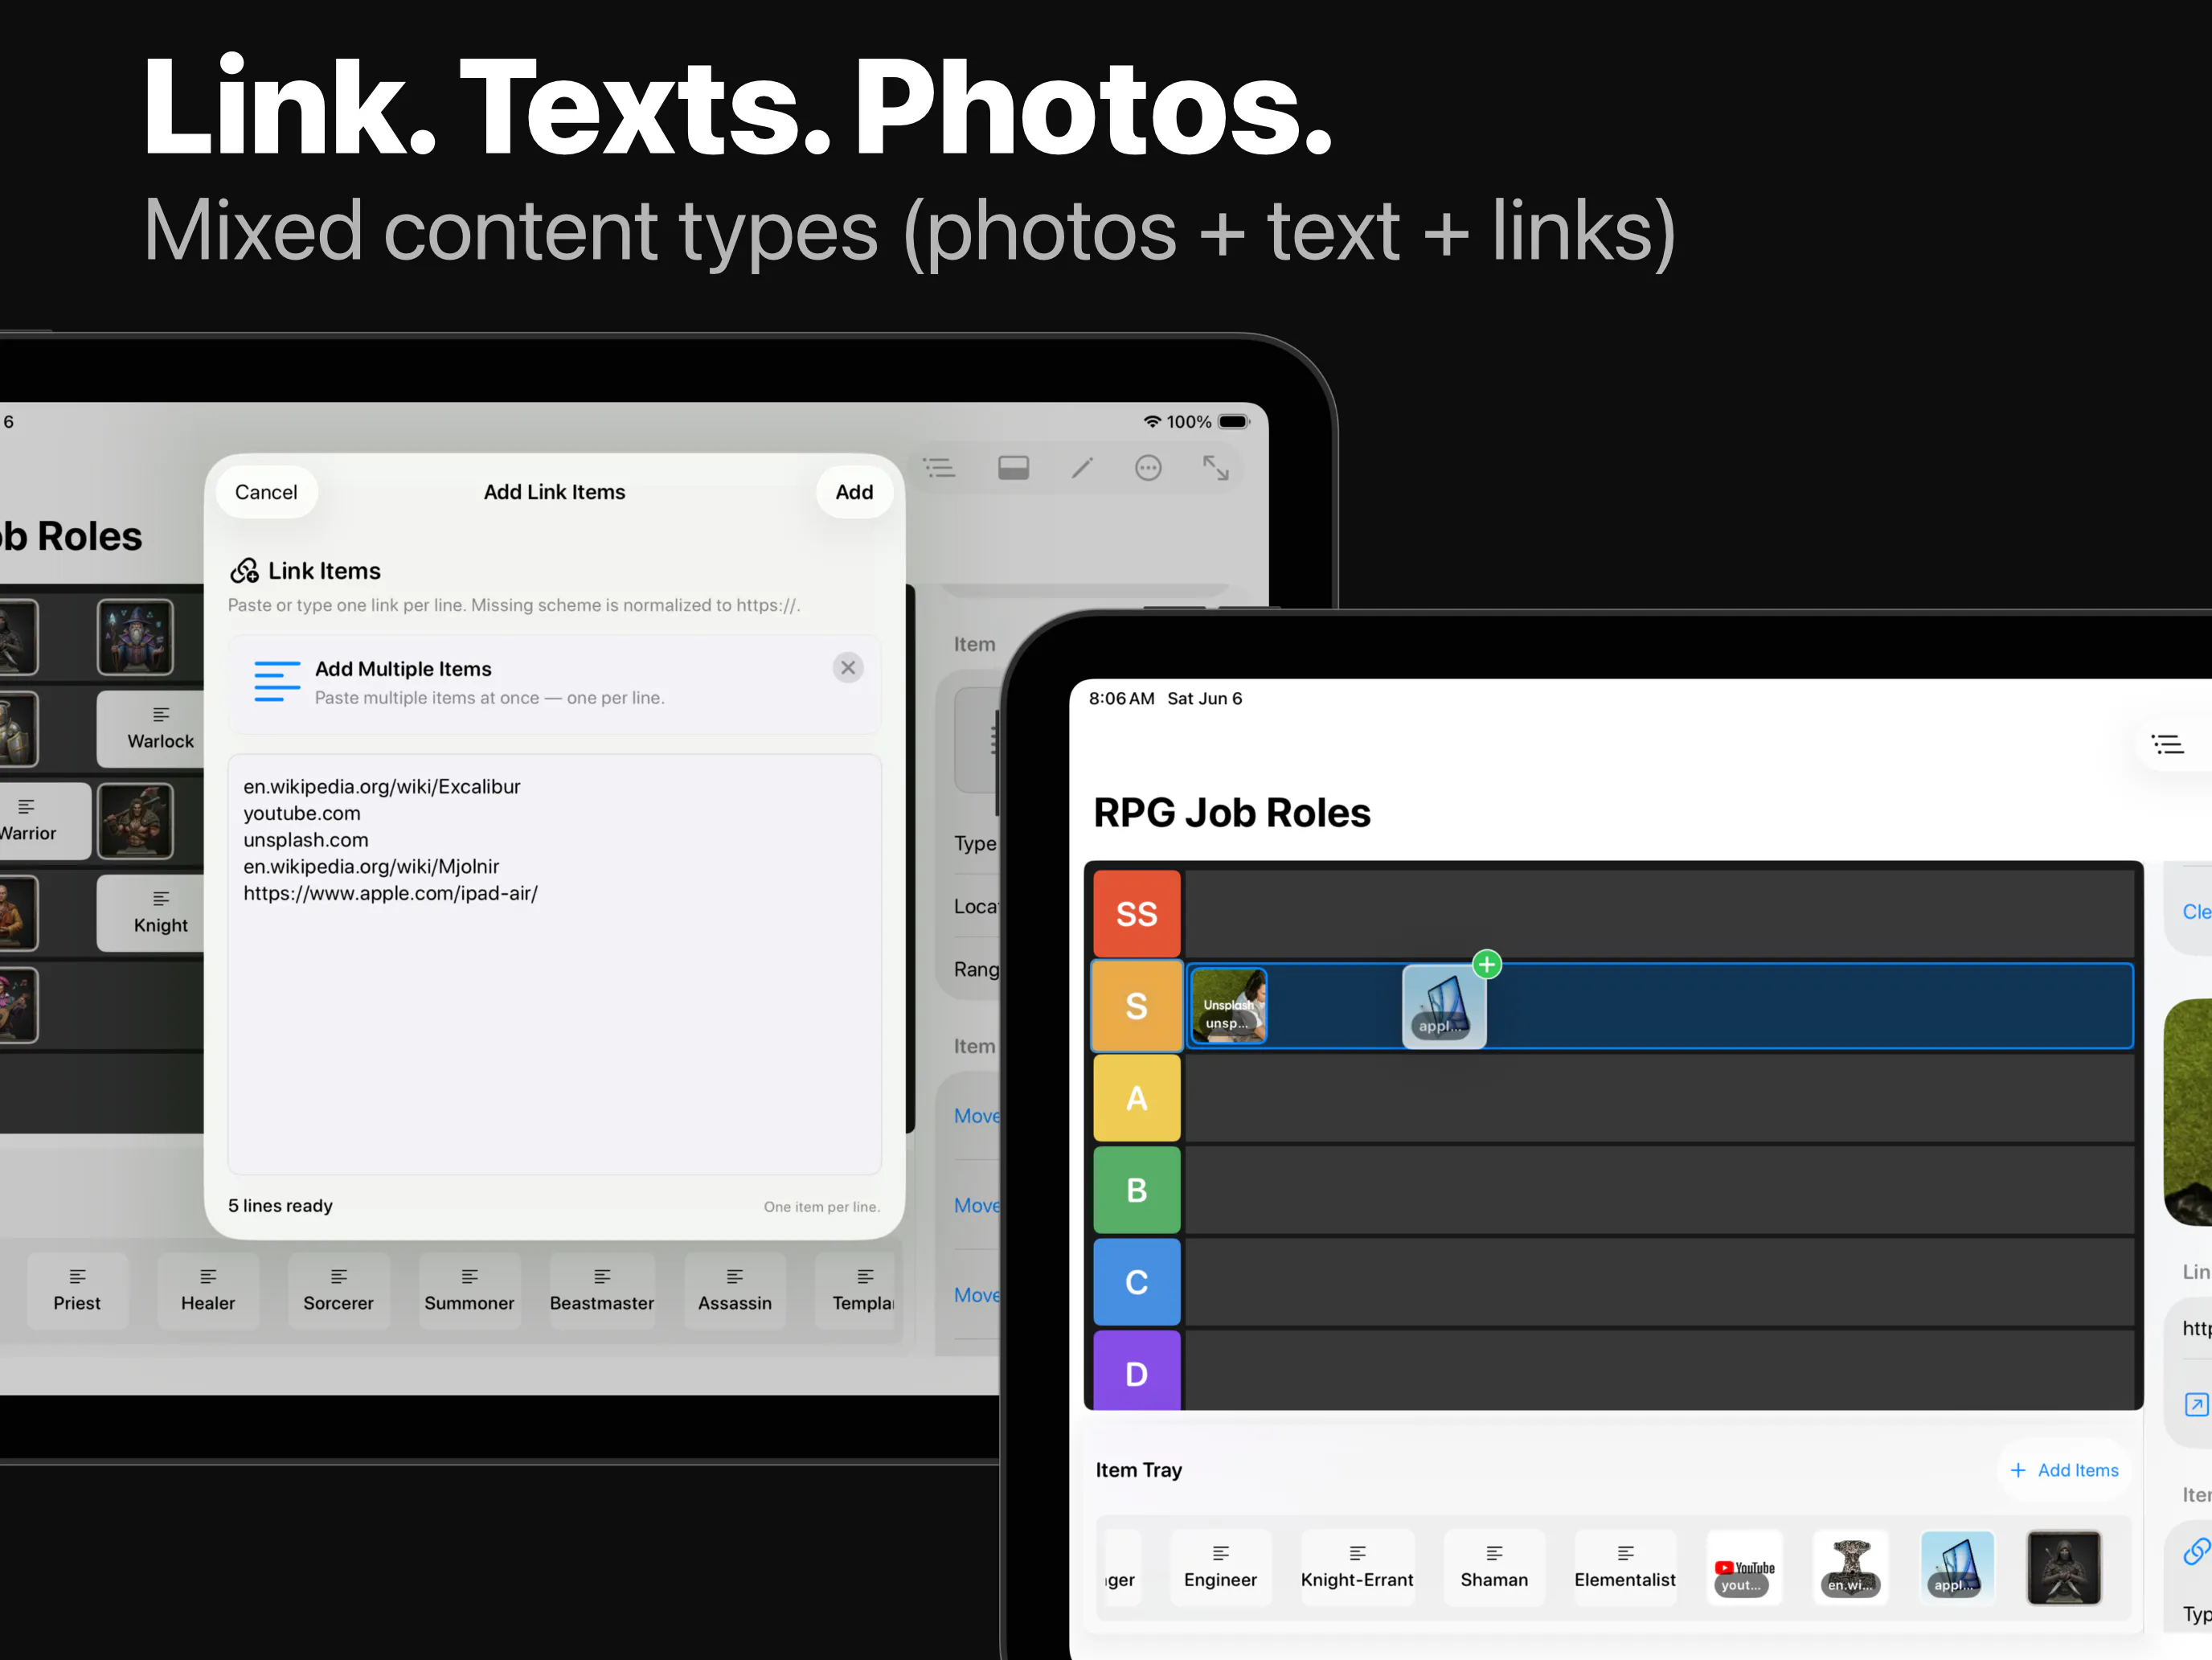Pick the Assassin item in tray
The height and width of the screenshot is (1660, 2212).
(x=735, y=1290)
